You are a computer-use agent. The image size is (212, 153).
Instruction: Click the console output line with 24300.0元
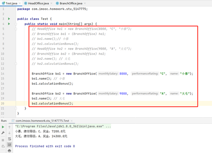41,136
